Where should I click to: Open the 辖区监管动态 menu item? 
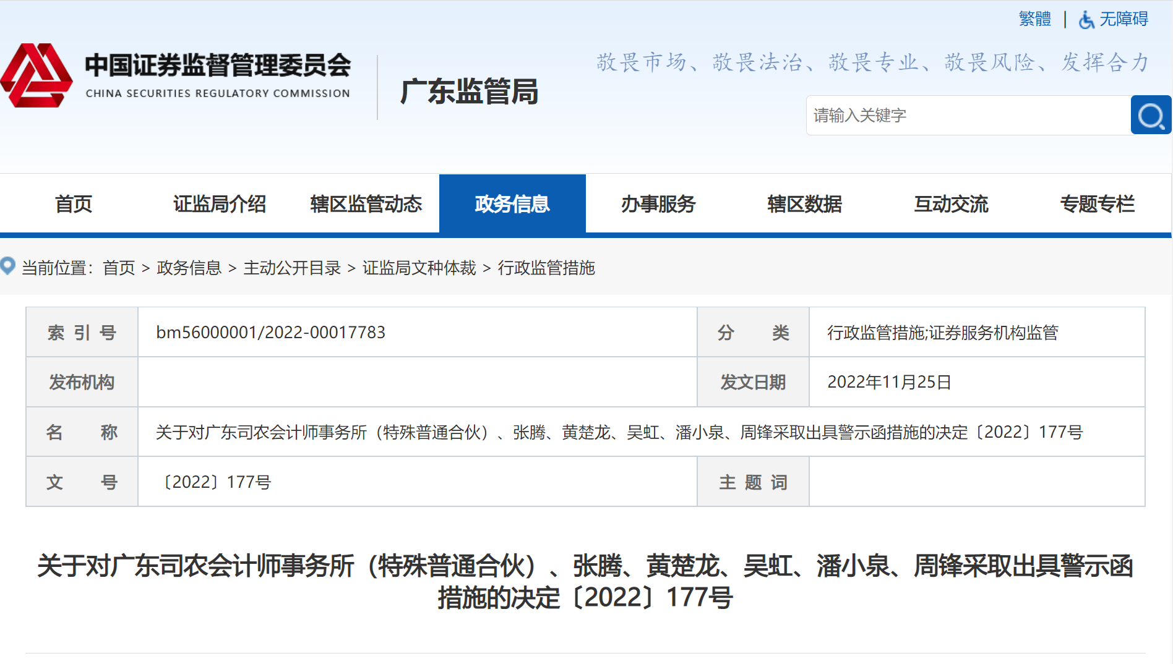[x=366, y=204]
